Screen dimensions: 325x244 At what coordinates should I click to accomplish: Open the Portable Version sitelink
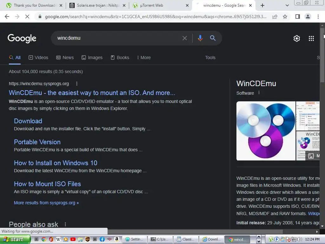(x=37, y=142)
